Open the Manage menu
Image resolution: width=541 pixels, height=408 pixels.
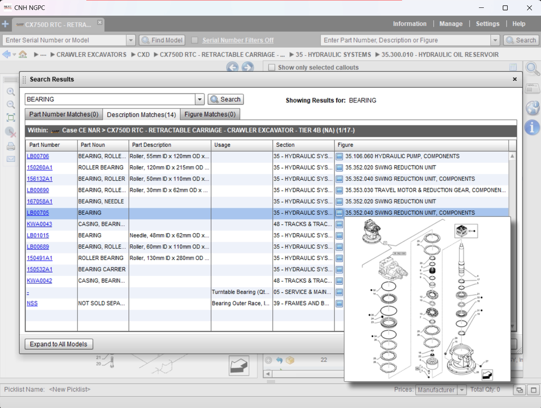(451, 24)
